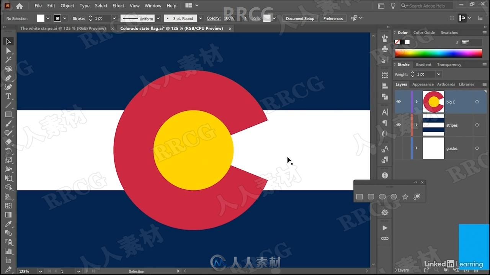Open the 3 pt. Round brush dropdown
Image resolution: width=490 pixels, height=275 pixels.
pos(200,18)
